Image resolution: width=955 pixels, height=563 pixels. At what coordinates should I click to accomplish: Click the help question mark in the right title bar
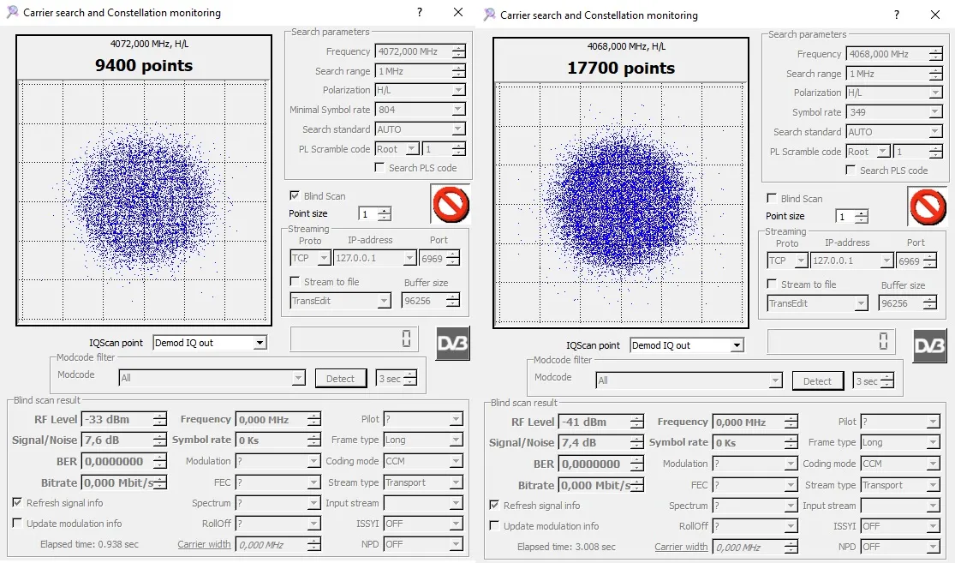897,15
